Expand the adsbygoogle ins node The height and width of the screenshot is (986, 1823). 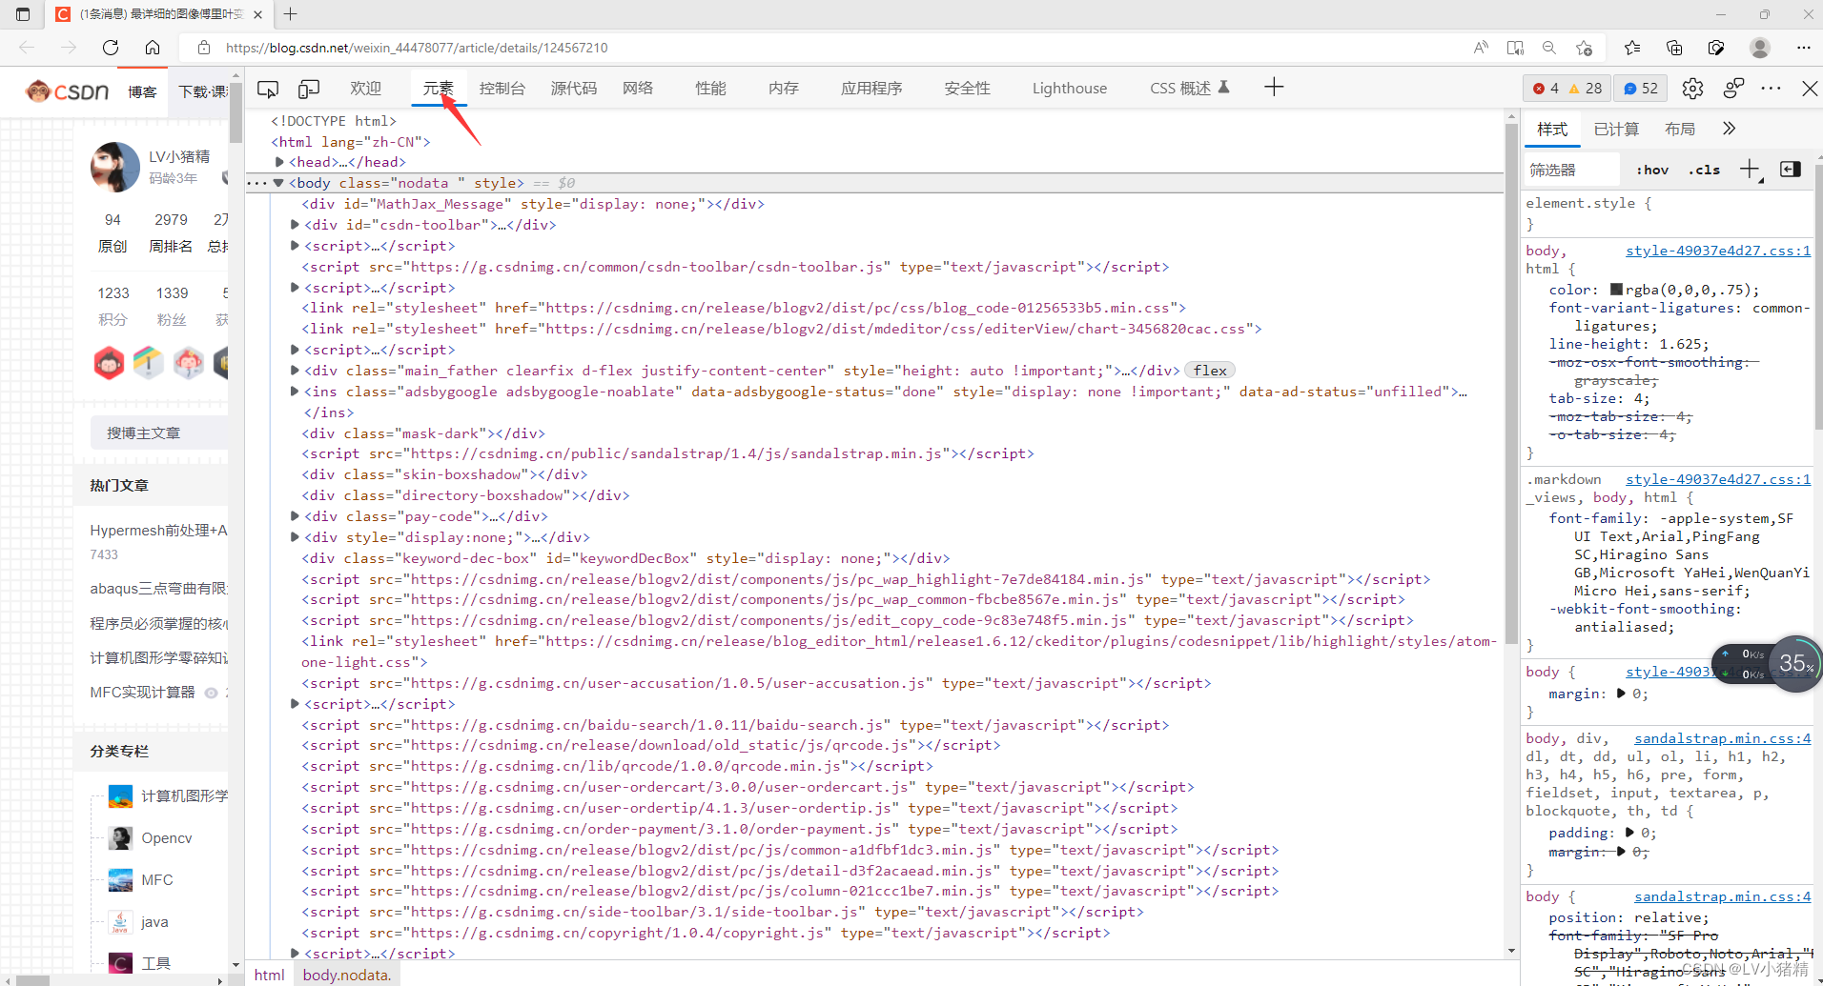(295, 392)
